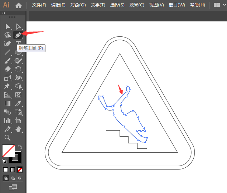Open the workspace switcher dropdown arrow
The height and width of the screenshot is (193, 227).
[224, 5]
